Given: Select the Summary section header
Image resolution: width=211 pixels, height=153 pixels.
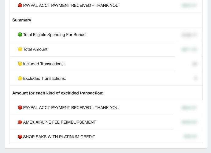Looking at the screenshot, I should 22,20.
